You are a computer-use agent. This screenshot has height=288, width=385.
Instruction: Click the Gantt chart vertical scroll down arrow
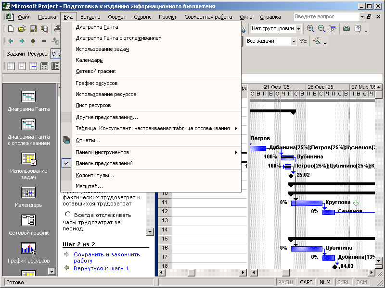tap(378, 261)
